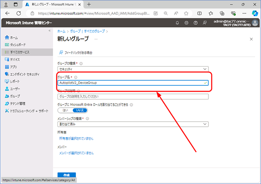Viewport: 261px width, 184px height.
Task: Click the feedback icon in Intune header
Action: [x=205, y=23]
